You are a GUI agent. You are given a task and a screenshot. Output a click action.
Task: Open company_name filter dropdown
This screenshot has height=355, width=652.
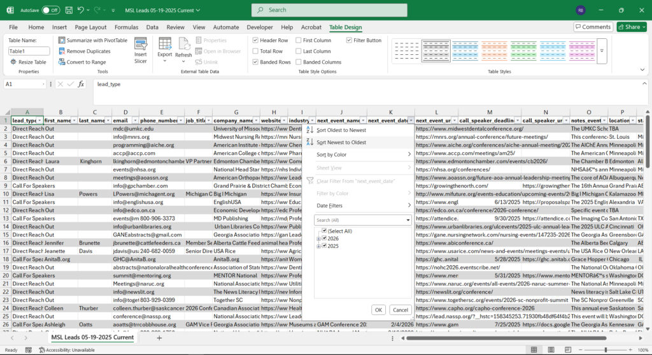tap(257, 120)
